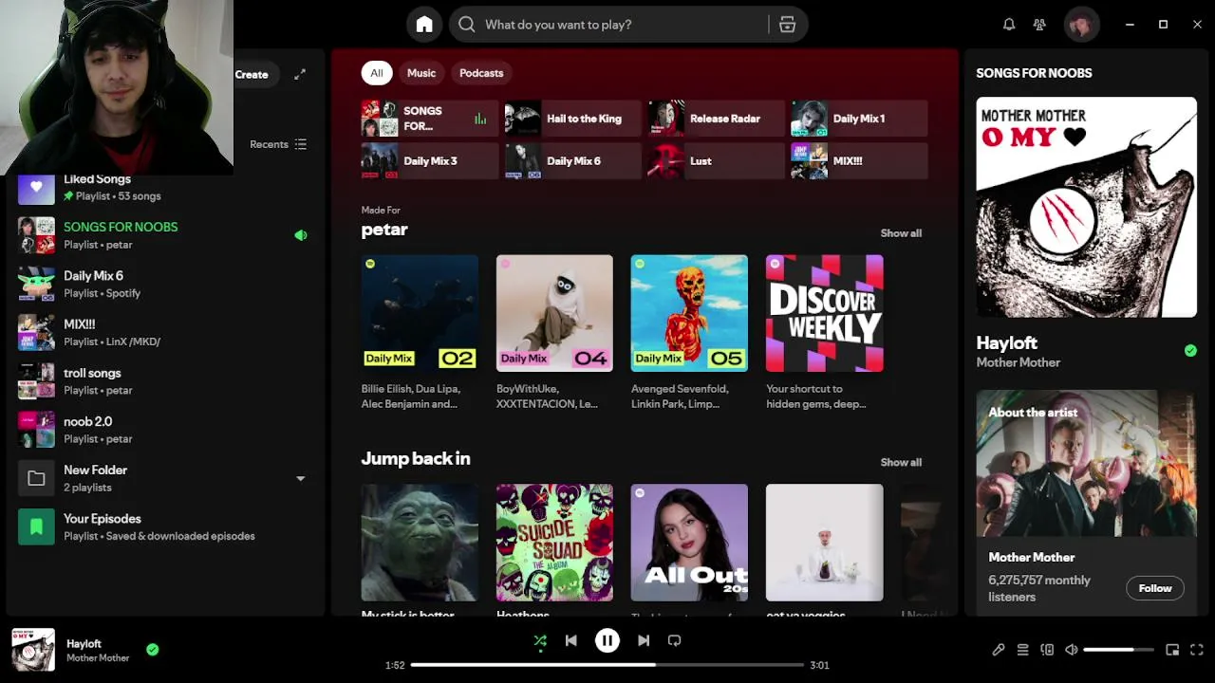
Task: Open Connect to a device
Action: (1047, 650)
